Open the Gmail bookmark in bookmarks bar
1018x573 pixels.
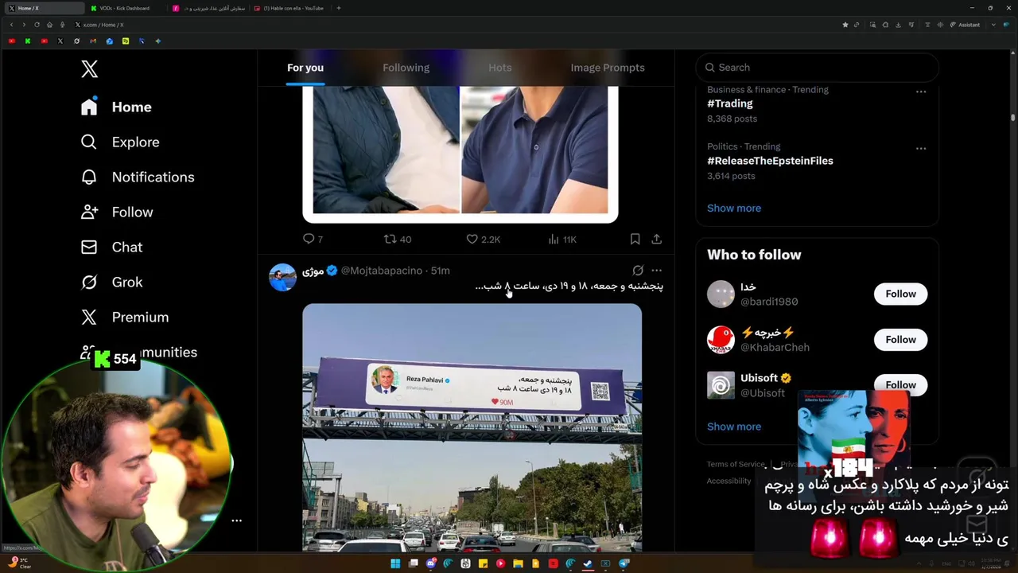coord(93,41)
